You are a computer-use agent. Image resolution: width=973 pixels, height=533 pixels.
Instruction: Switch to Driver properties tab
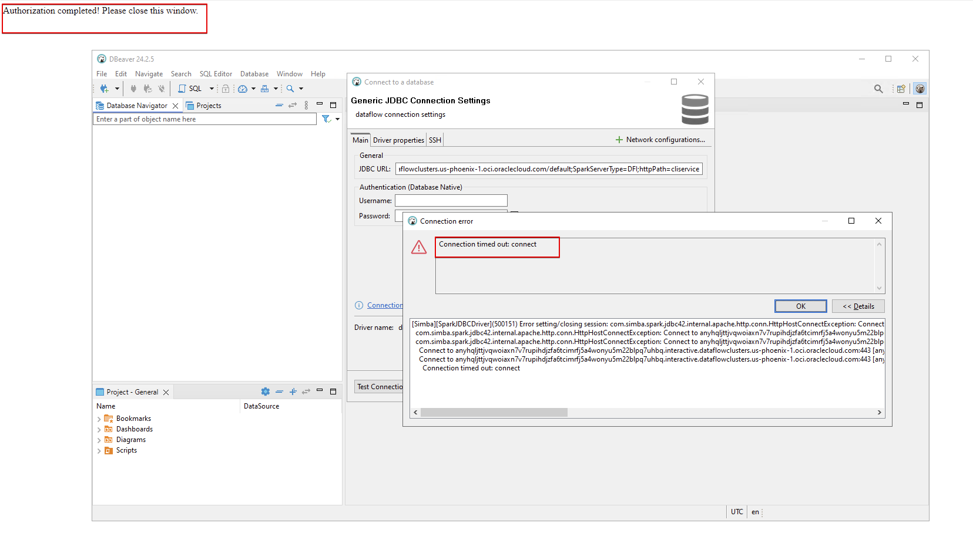coord(398,140)
